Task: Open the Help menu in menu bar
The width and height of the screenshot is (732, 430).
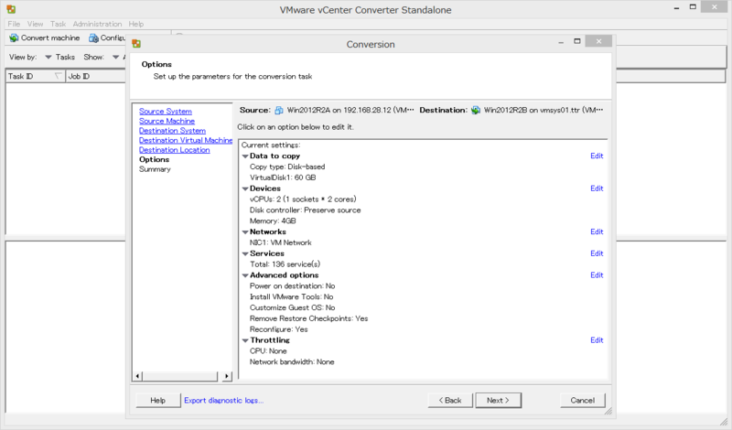Action: [x=135, y=24]
